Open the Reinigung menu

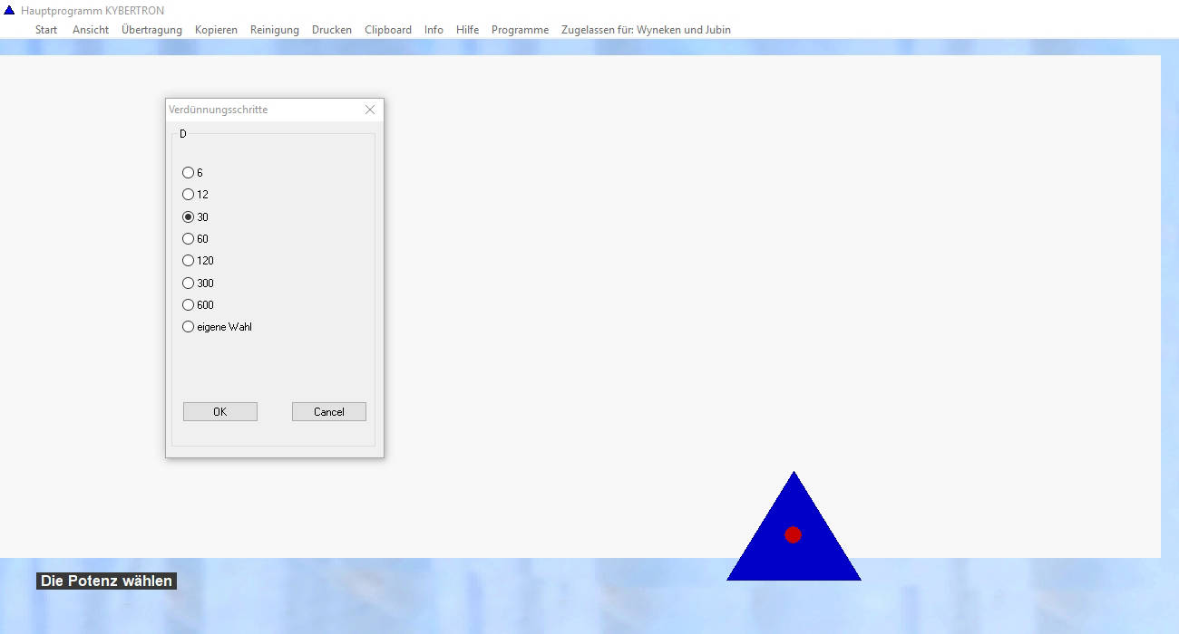[274, 30]
